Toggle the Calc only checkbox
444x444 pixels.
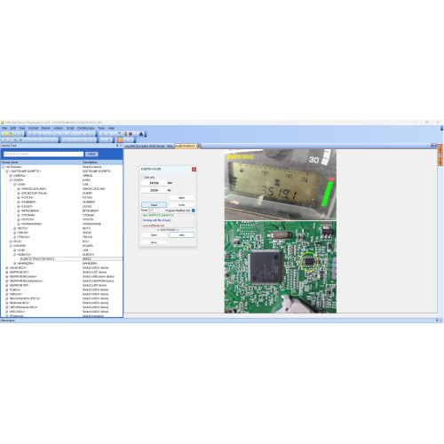[143, 178]
